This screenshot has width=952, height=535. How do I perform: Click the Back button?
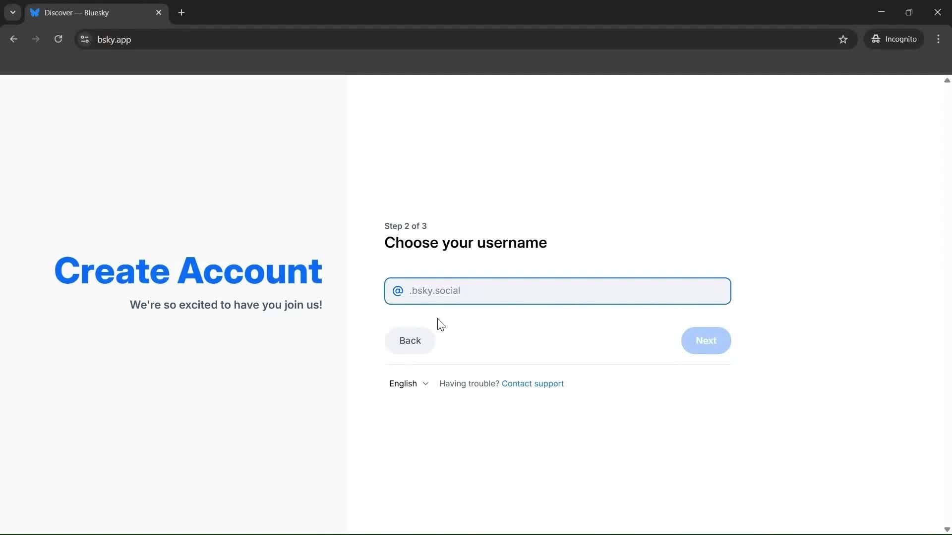coord(409,340)
